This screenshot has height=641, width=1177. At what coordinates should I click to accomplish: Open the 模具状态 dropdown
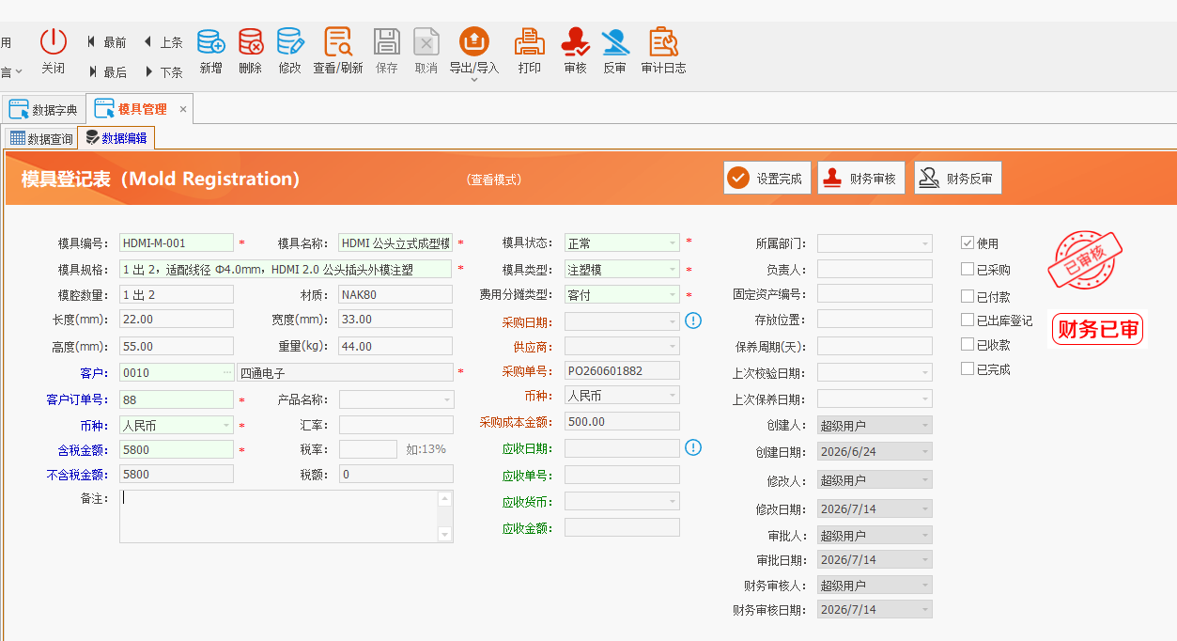[x=673, y=243]
